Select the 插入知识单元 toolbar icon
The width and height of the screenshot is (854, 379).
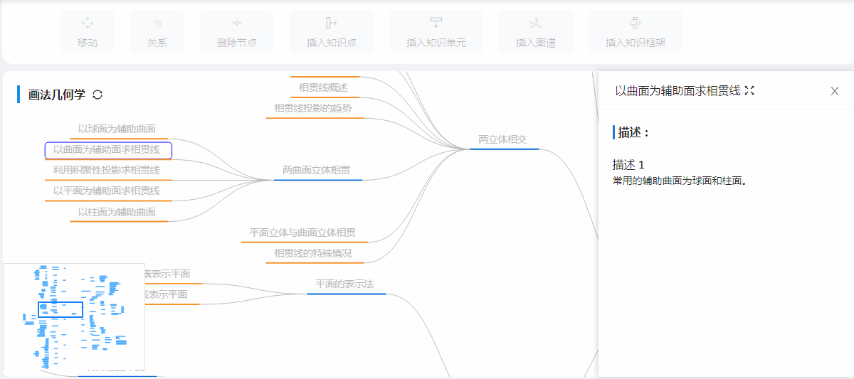coord(436,23)
